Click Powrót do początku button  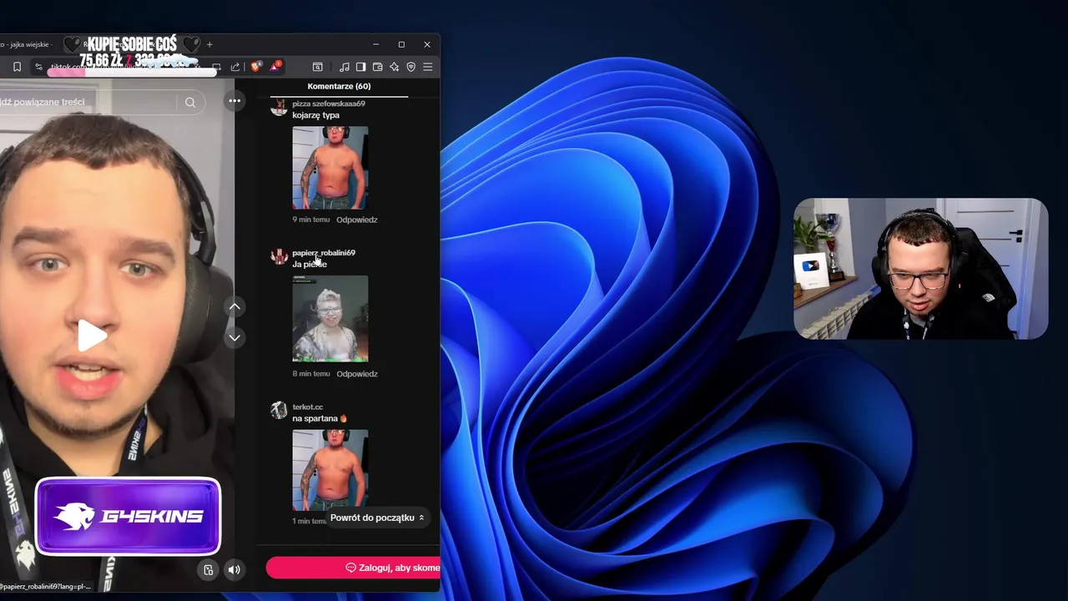tap(377, 518)
